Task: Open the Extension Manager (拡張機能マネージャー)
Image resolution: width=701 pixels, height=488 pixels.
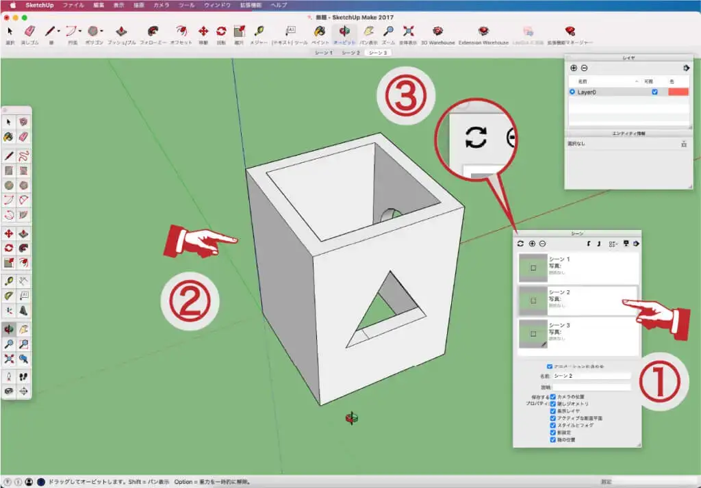Action: point(570,31)
